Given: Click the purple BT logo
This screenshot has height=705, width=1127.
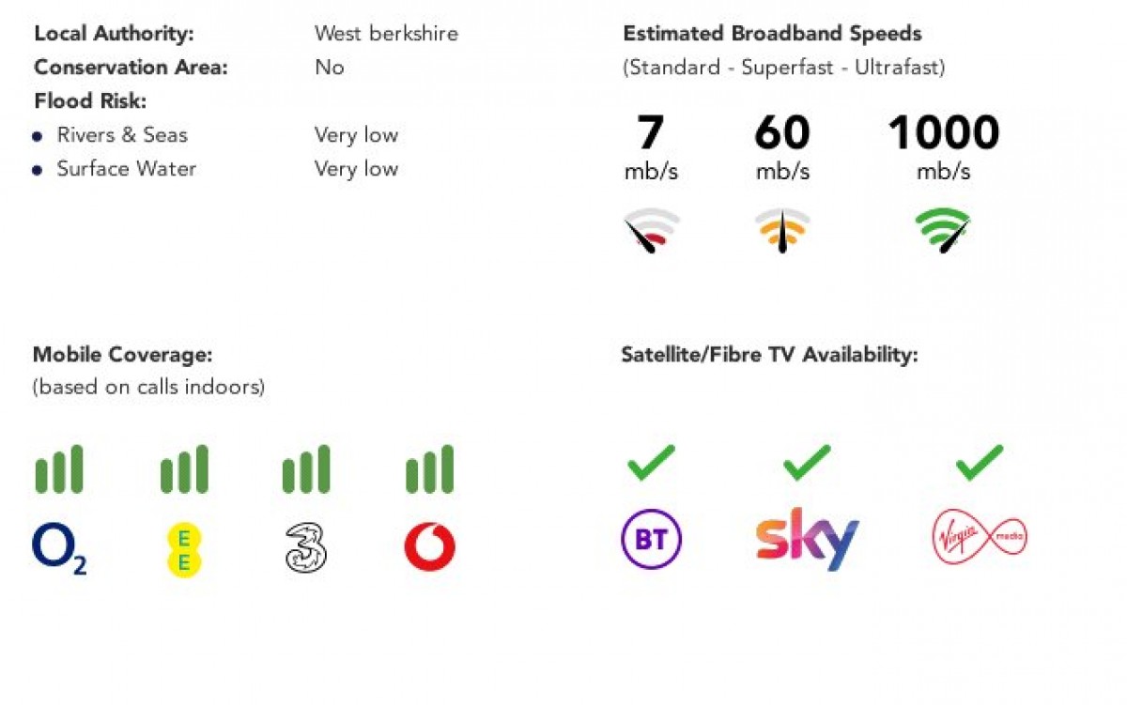Looking at the screenshot, I should (651, 540).
